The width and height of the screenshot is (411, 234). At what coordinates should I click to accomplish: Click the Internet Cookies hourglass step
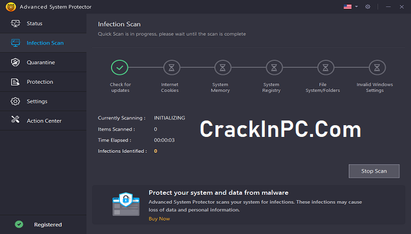pyautogui.click(x=171, y=68)
